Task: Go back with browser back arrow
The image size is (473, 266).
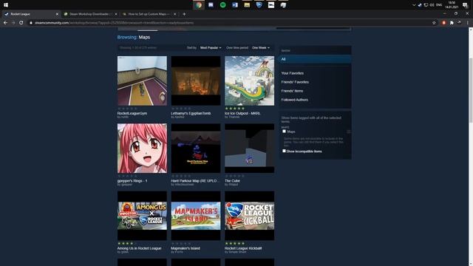Action: pyautogui.click(x=5, y=23)
